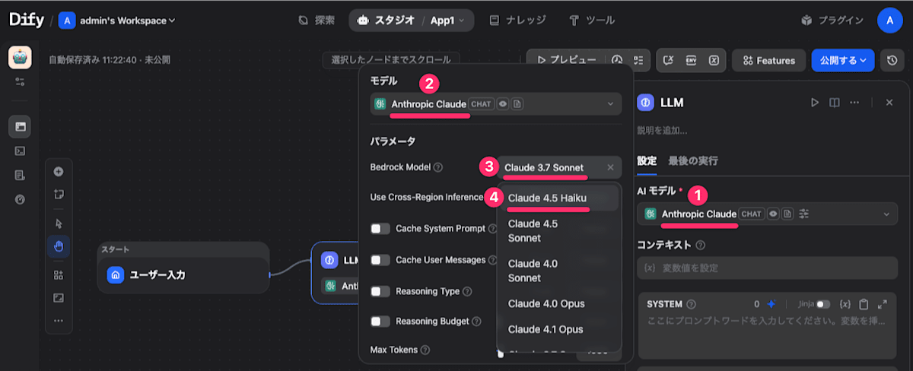
Task: Go to 探索 in top navigation
Action: coord(317,21)
